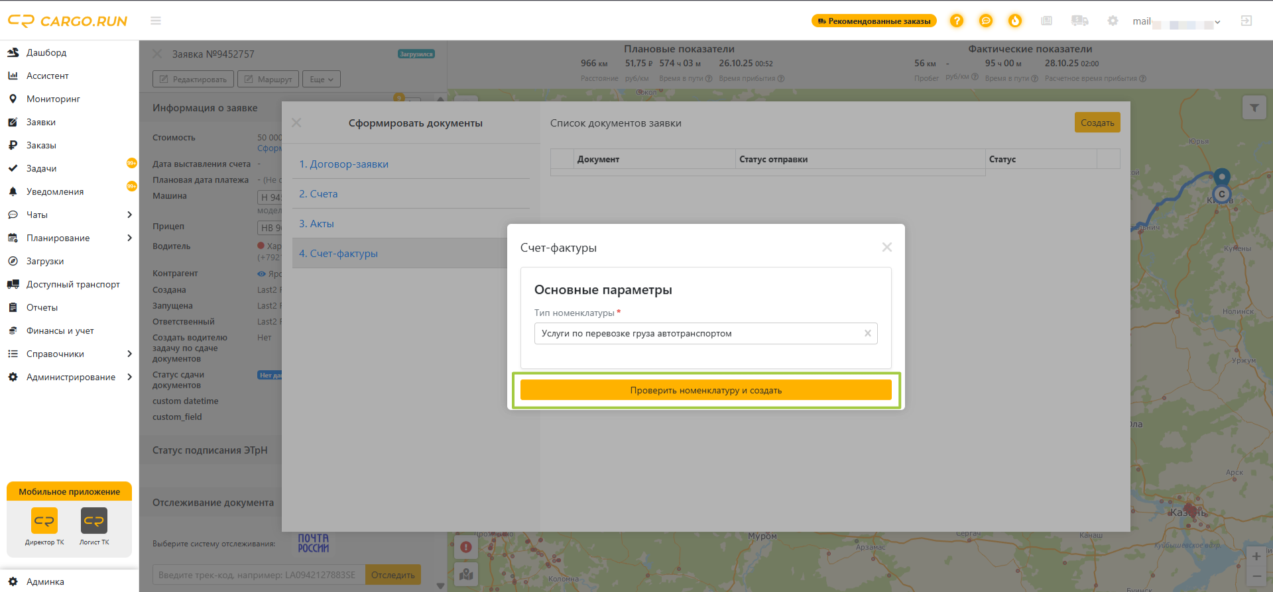
Task: Expand the Планирование sidebar submenu
Action: [x=129, y=238]
